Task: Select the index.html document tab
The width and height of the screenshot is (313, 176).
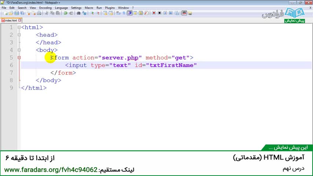Action: [x=11, y=21]
